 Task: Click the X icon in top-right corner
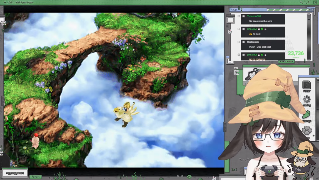pos(315,3)
